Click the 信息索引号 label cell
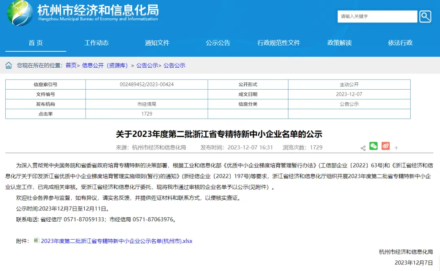 tap(46, 84)
